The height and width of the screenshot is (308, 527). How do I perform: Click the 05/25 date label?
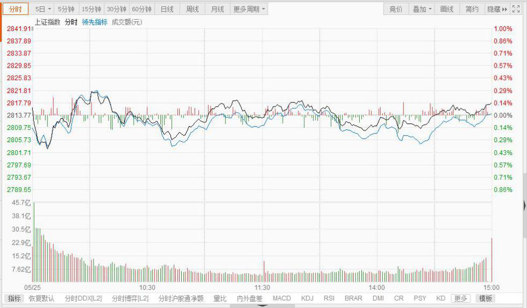[x=33, y=288]
